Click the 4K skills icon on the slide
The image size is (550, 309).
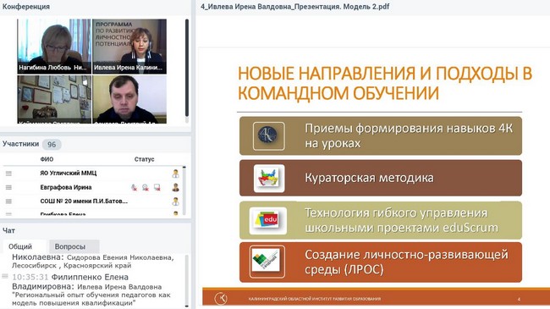[x=269, y=136]
